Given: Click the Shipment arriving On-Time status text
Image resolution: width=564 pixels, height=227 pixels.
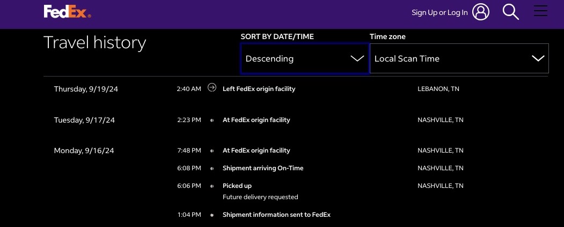Looking at the screenshot, I should [x=263, y=168].
